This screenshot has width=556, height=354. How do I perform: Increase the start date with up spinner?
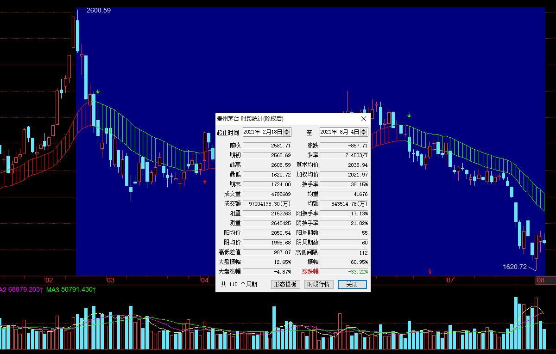(287, 130)
